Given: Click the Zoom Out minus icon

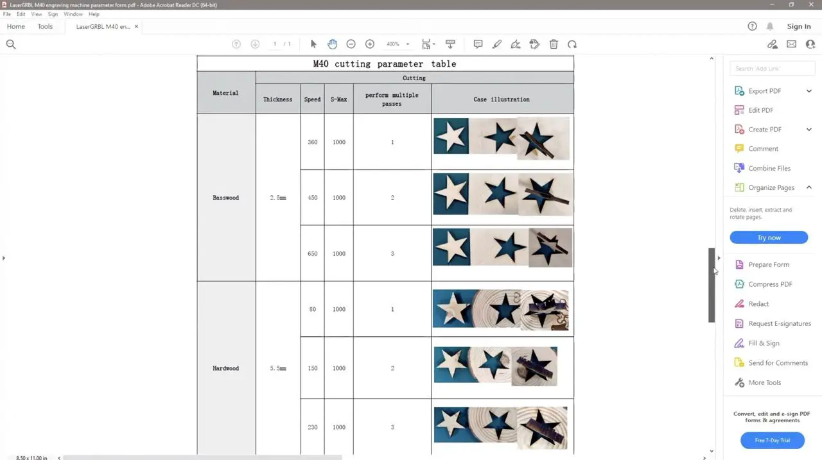Looking at the screenshot, I should click(x=351, y=44).
